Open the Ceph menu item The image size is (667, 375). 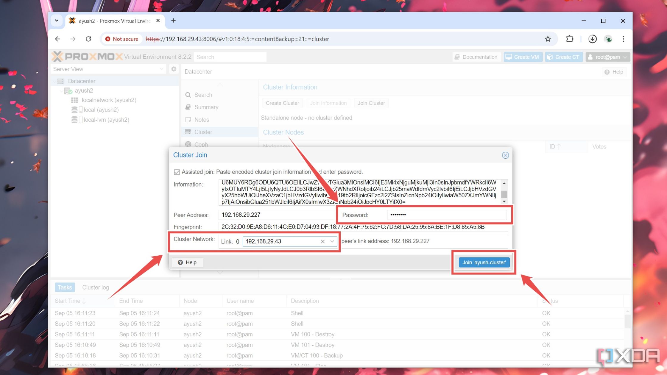(220, 144)
